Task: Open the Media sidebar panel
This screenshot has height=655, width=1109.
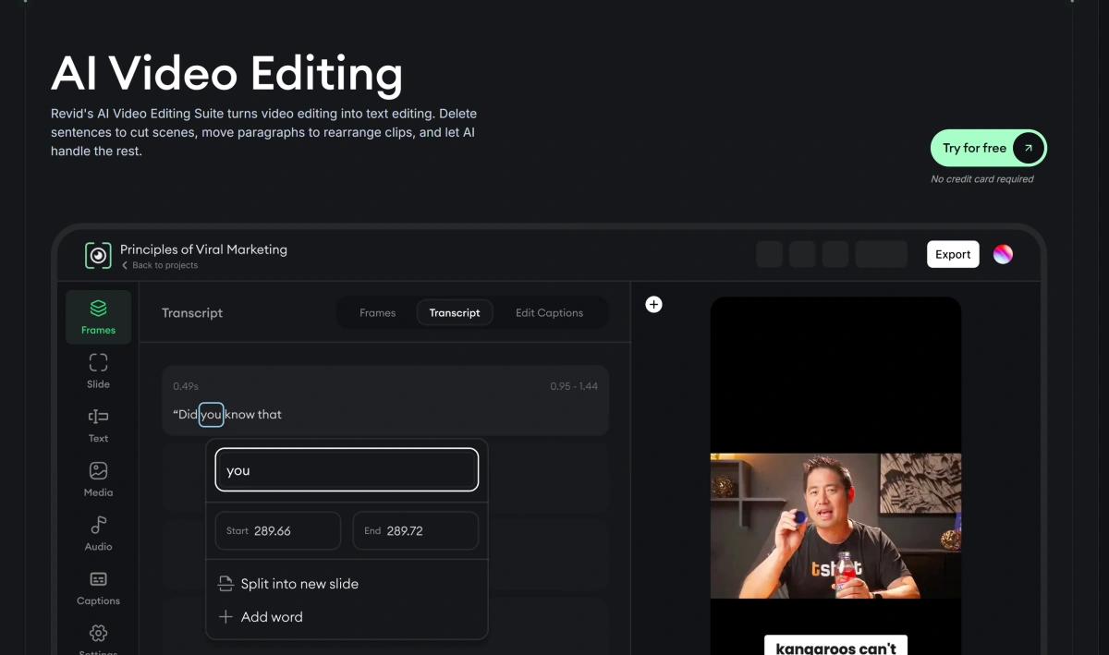Action: click(x=98, y=479)
